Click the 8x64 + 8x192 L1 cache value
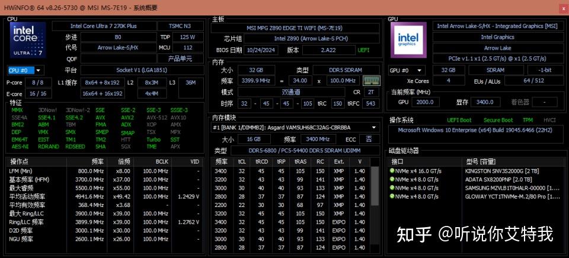 pos(103,82)
